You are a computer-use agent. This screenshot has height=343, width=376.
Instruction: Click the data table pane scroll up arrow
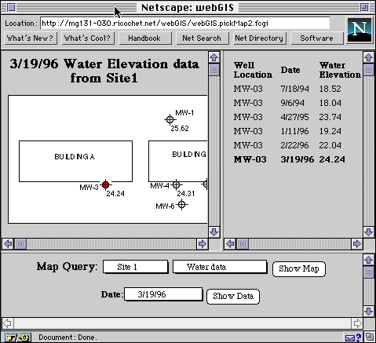(x=369, y=57)
